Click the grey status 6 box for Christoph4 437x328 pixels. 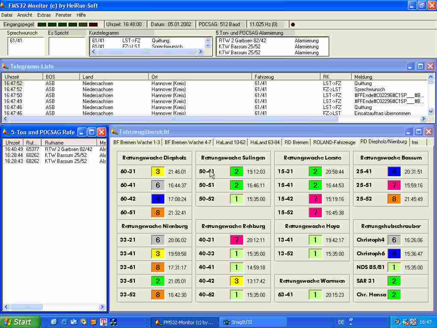tap(394, 240)
